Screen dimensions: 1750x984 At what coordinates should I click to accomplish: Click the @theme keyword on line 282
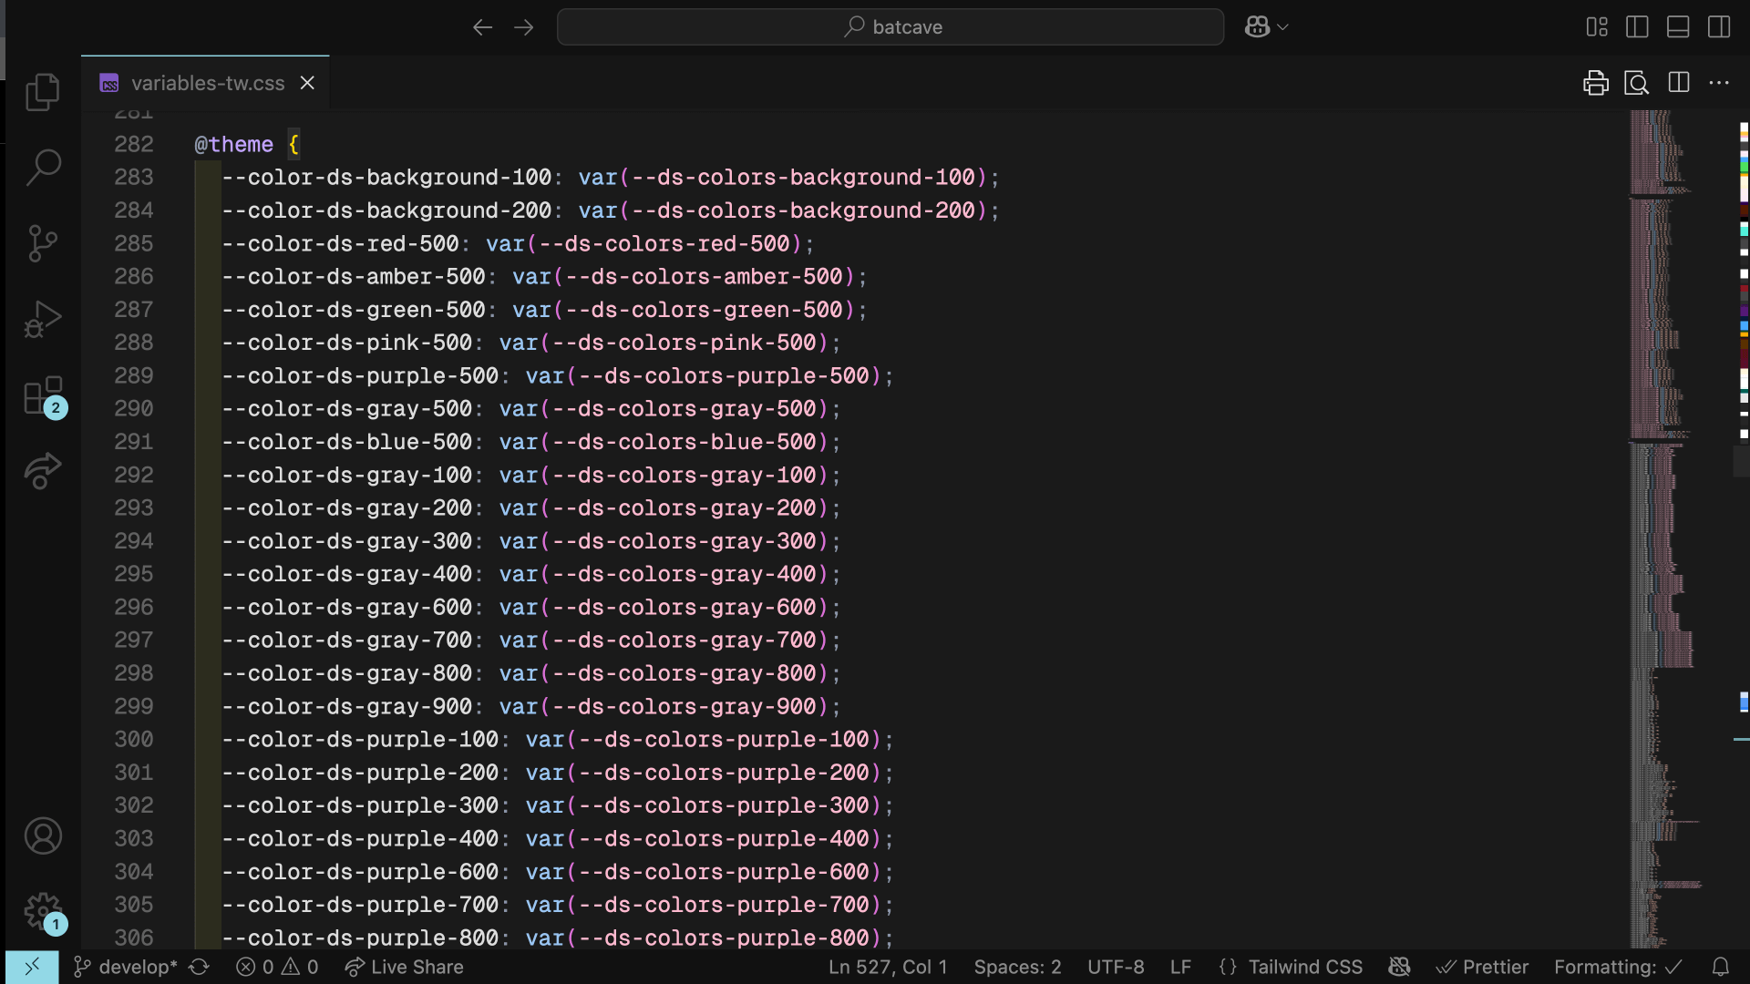(x=233, y=144)
